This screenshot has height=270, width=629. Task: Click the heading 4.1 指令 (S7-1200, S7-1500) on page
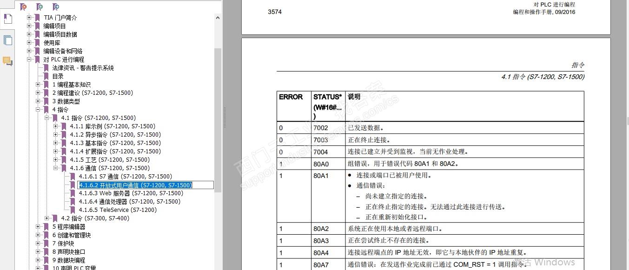(543, 77)
